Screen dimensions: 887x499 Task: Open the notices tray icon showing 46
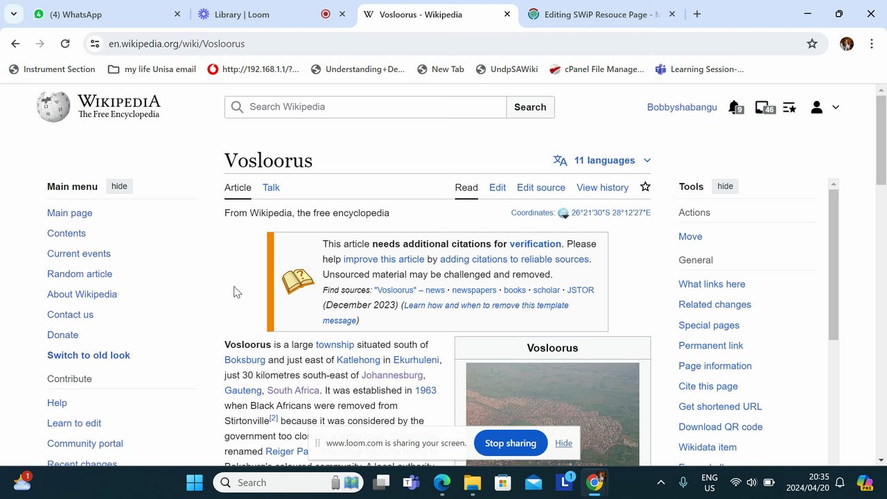[764, 107]
